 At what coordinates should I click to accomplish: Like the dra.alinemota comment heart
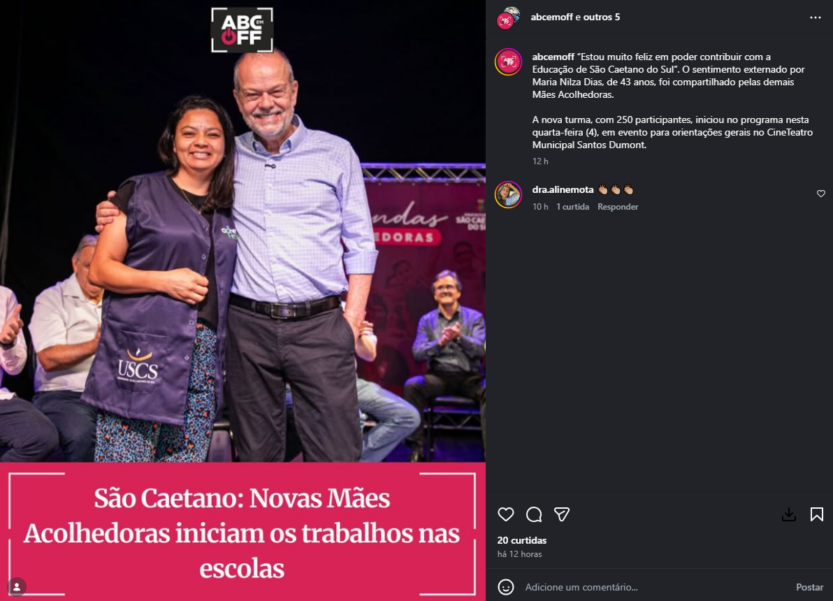point(821,194)
